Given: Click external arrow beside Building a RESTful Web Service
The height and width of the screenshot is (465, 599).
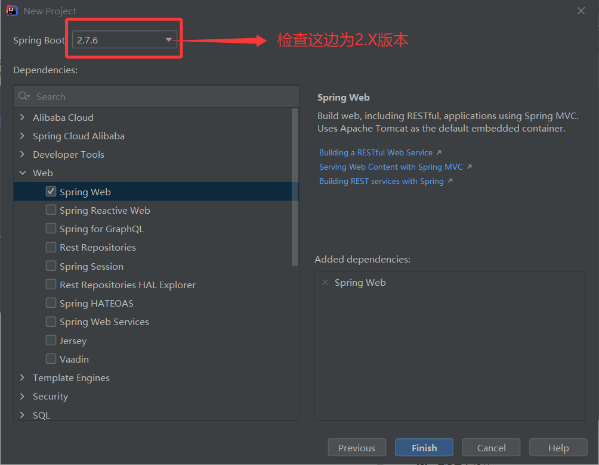Looking at the screenshot, I should pyautogui.click(x=439, y=152).
